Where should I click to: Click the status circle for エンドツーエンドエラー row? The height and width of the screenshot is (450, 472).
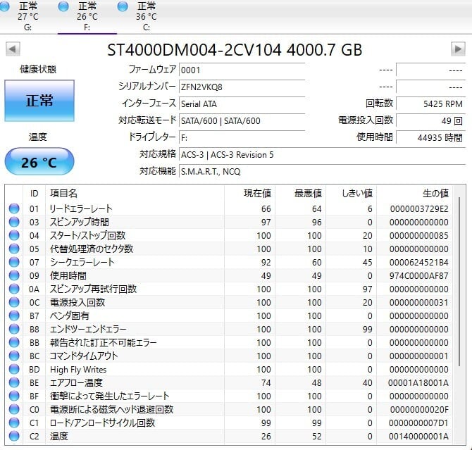point(14,329)
